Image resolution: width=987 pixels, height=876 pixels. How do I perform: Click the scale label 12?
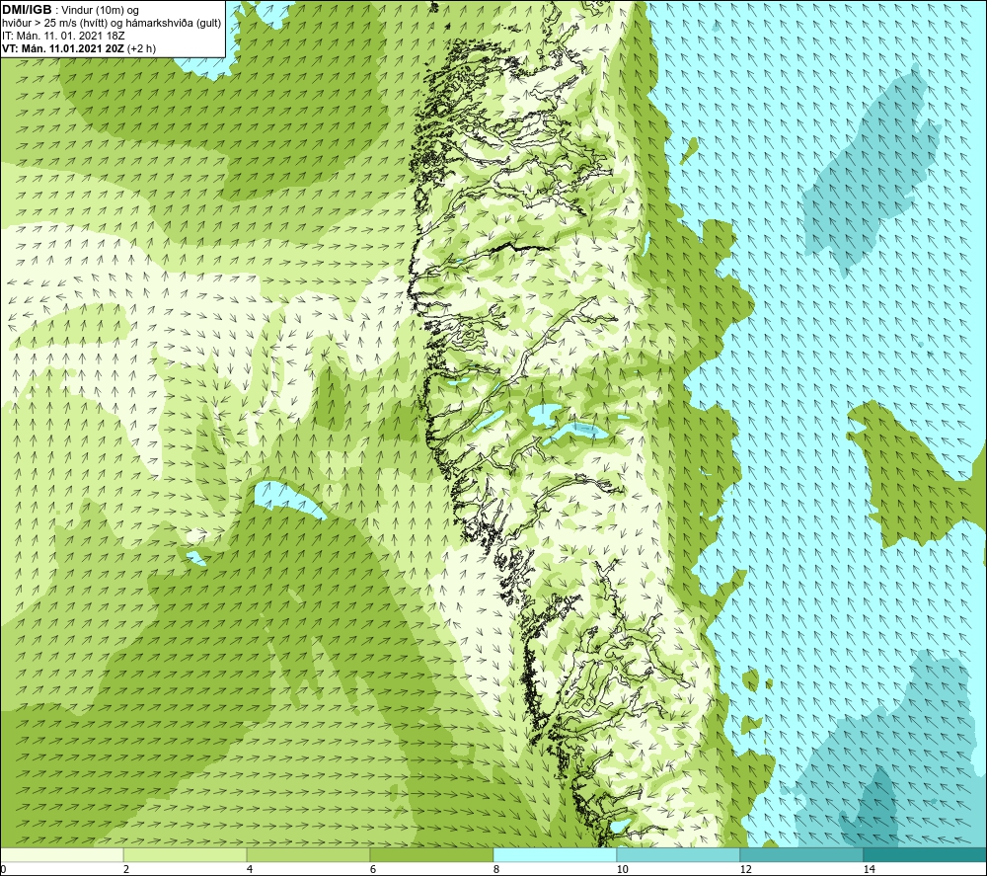(x=746, y=869)
